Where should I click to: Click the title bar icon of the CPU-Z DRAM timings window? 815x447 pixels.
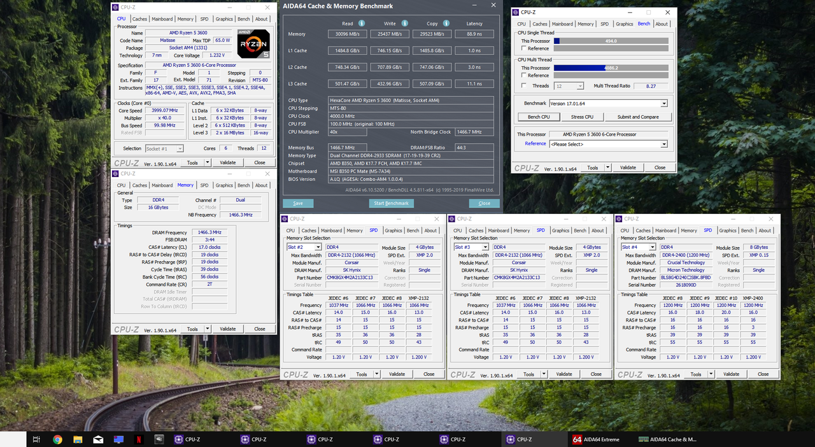tap(117, 173)
